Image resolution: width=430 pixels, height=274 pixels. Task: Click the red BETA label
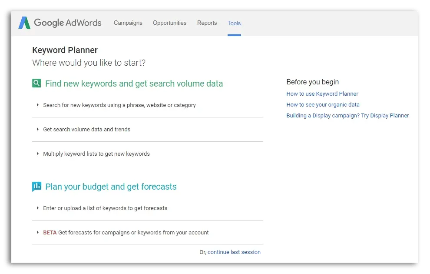[x=50, y=232]
